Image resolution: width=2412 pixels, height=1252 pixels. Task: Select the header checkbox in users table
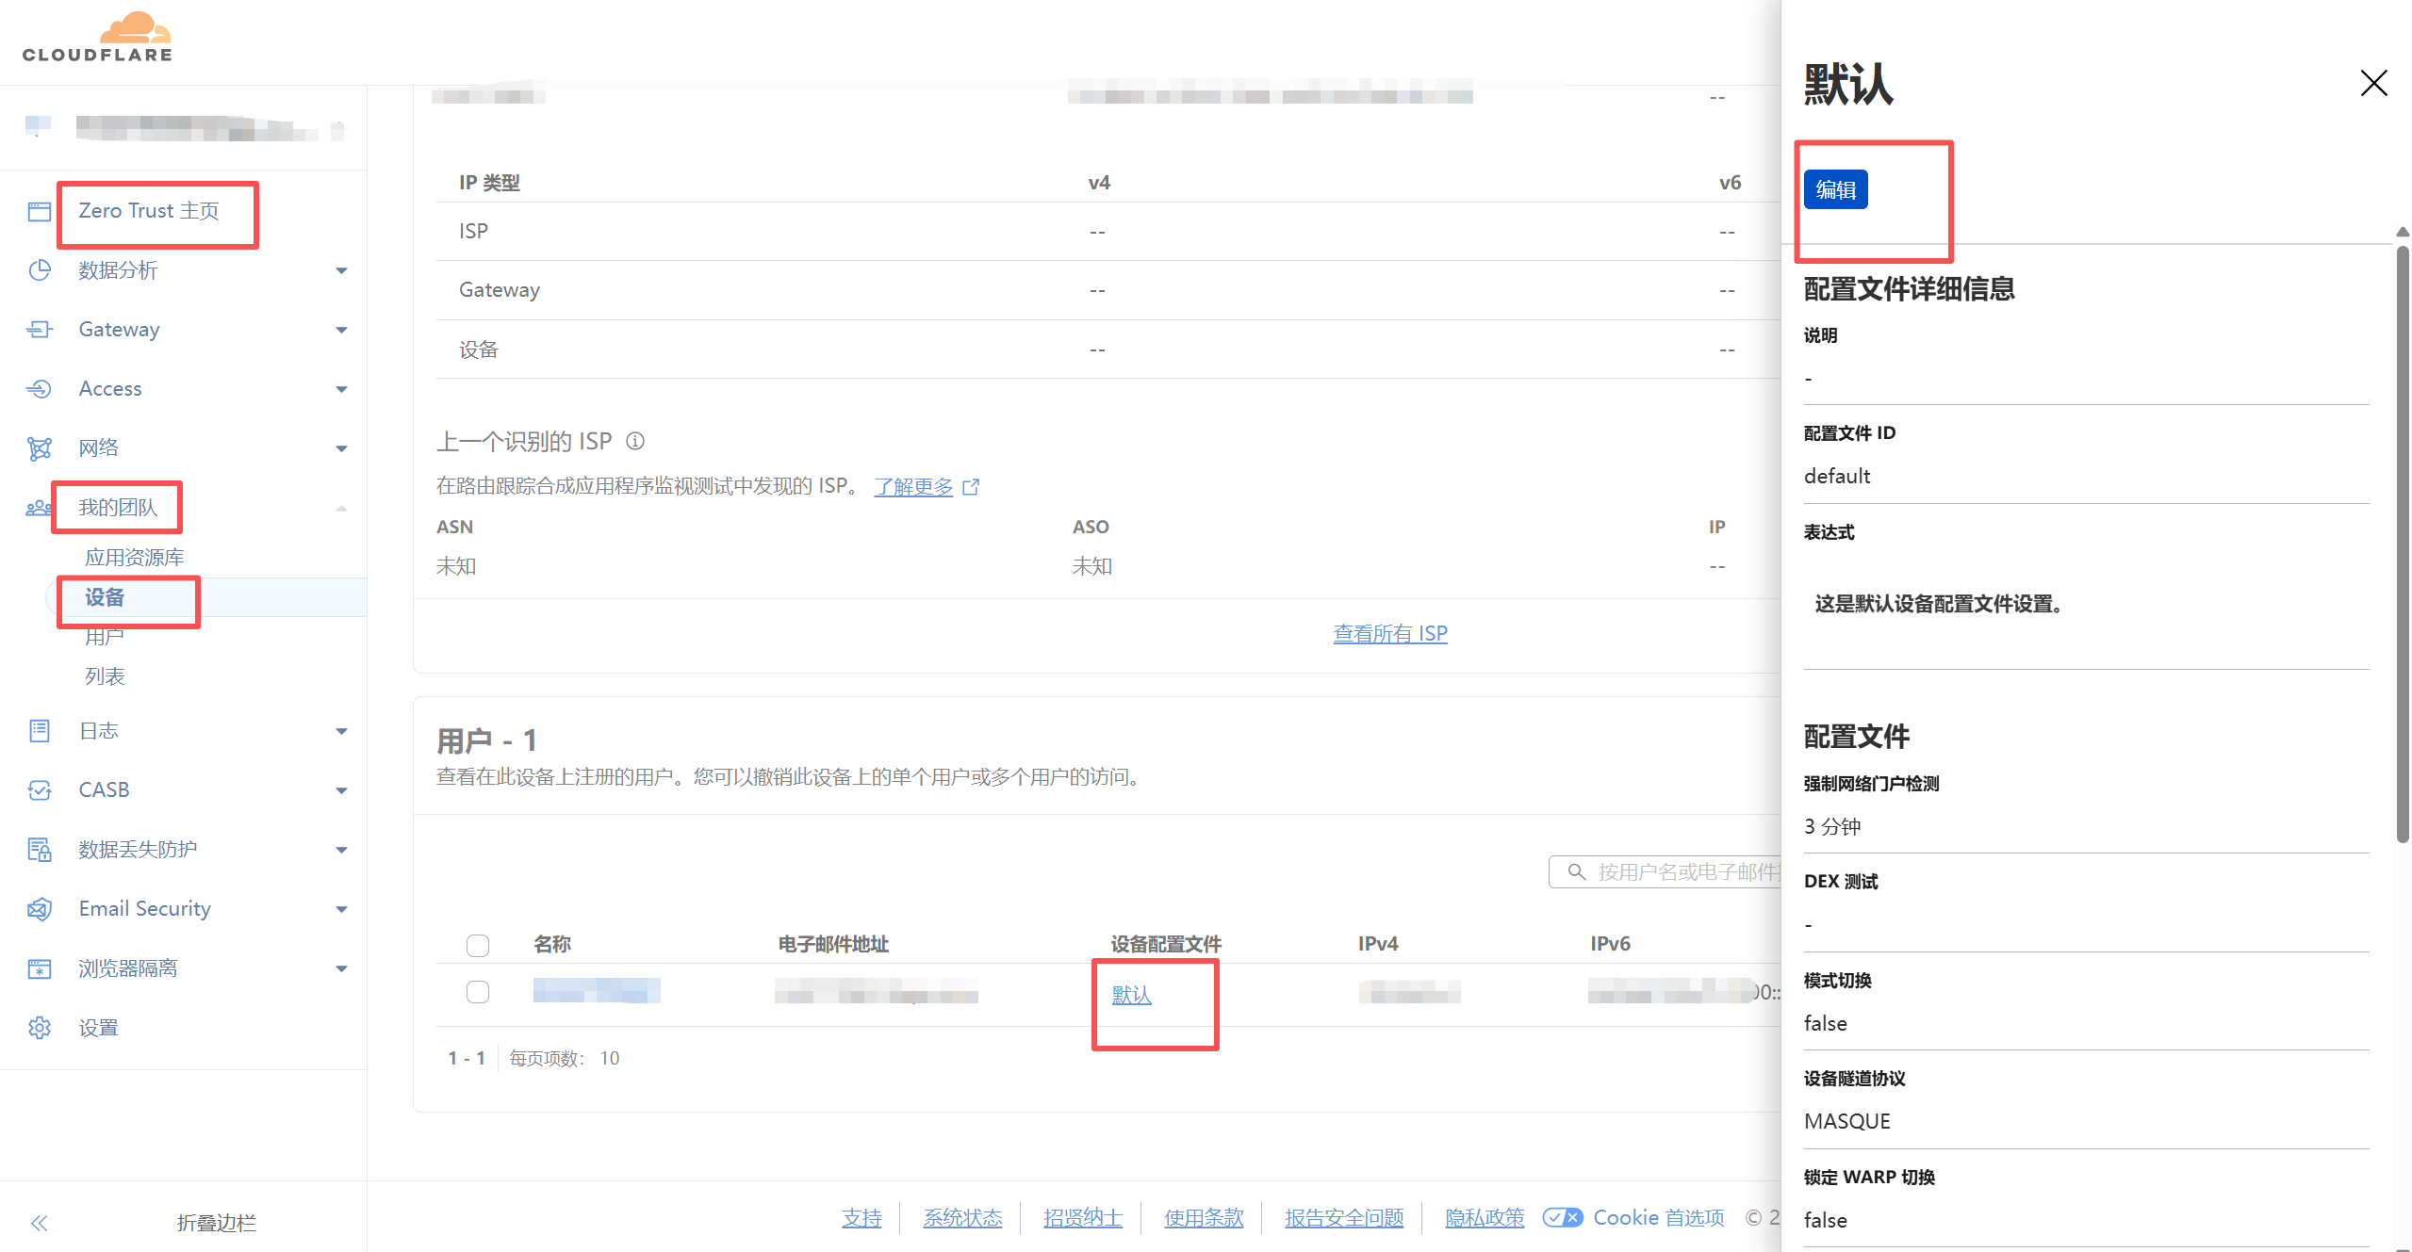478,945
